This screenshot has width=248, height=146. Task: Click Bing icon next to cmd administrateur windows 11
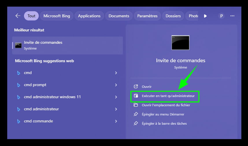tap(18, 97)
